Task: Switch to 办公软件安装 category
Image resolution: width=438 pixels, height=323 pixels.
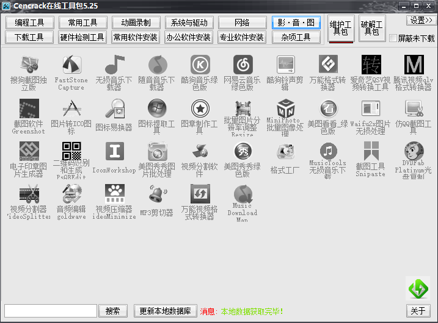Action: pyautogui.click(x=189, y=37)
